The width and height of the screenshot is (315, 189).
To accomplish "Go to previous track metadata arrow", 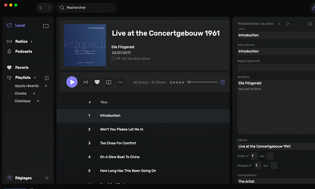I will (279, 24).
